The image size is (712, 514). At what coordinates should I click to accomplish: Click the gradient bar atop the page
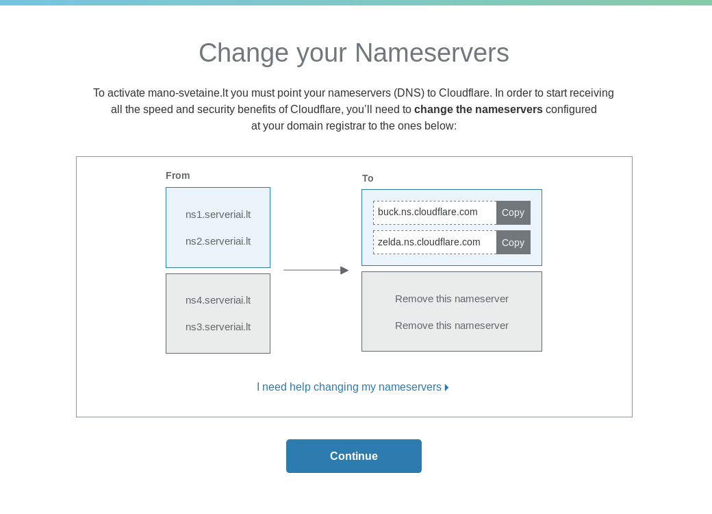[356, 3]
